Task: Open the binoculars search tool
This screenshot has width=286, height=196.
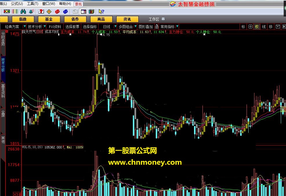Action: pos(23,12)
